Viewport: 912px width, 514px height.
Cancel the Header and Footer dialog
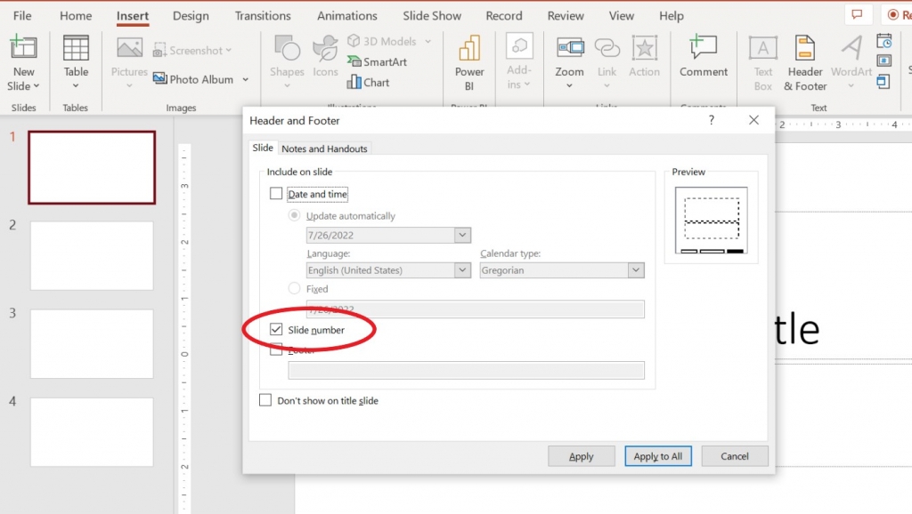tap(734, 455)
